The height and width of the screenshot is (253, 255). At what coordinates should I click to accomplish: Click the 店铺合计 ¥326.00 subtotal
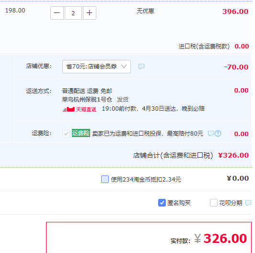233,155
